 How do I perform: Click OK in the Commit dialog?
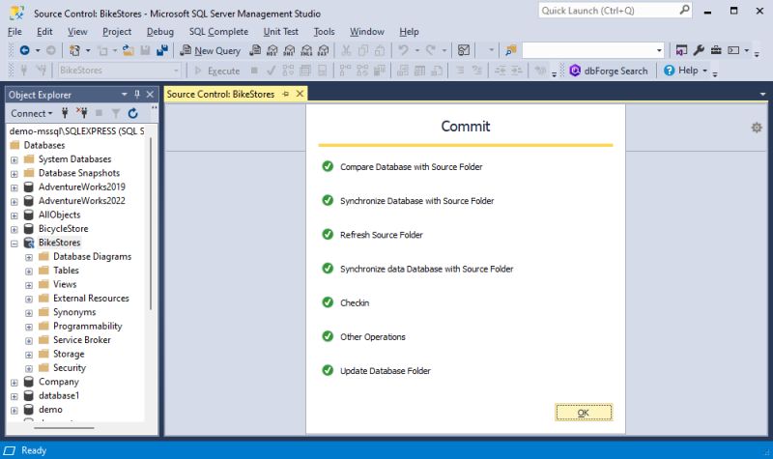point(584,413)
